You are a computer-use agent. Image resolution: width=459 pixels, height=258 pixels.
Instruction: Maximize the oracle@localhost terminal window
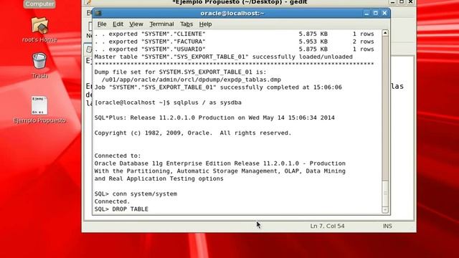tap(376, 13)
